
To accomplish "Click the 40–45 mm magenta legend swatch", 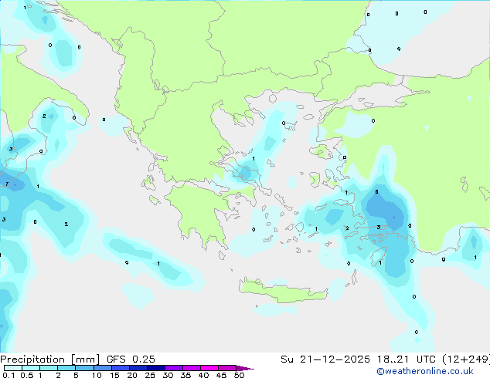I will click(x=209, y=368).
